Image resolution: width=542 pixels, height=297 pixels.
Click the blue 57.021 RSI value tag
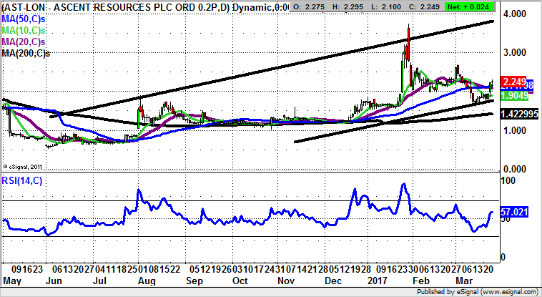pos(516,212)
